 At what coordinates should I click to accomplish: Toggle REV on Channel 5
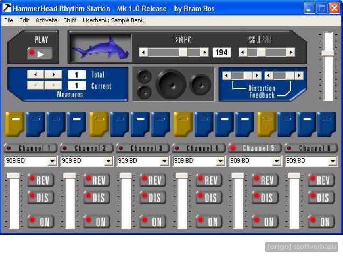tap(265, 180)
